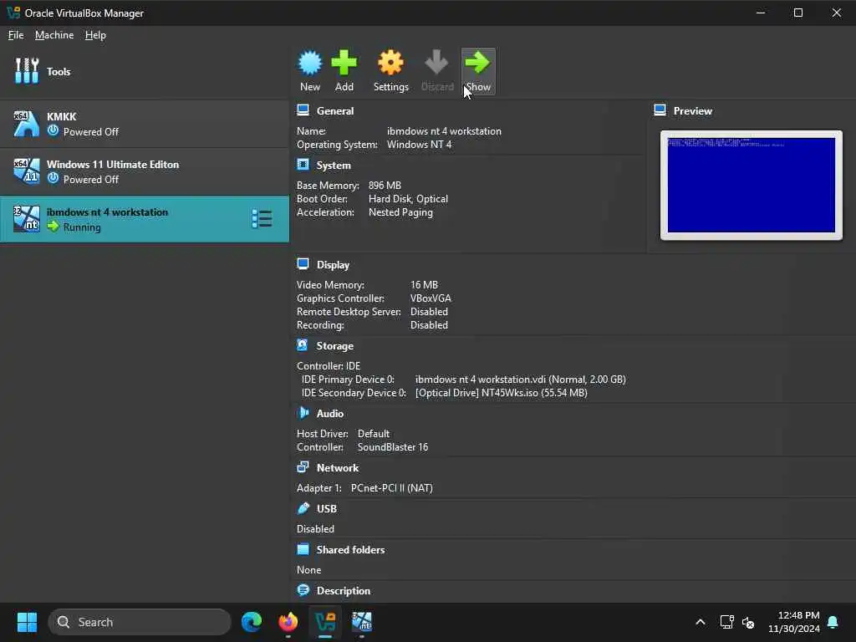Show hidden system tray icons chevron
The width and height of the screenshot is (856, 642).
pyautogui.click(x=701, y=622)
